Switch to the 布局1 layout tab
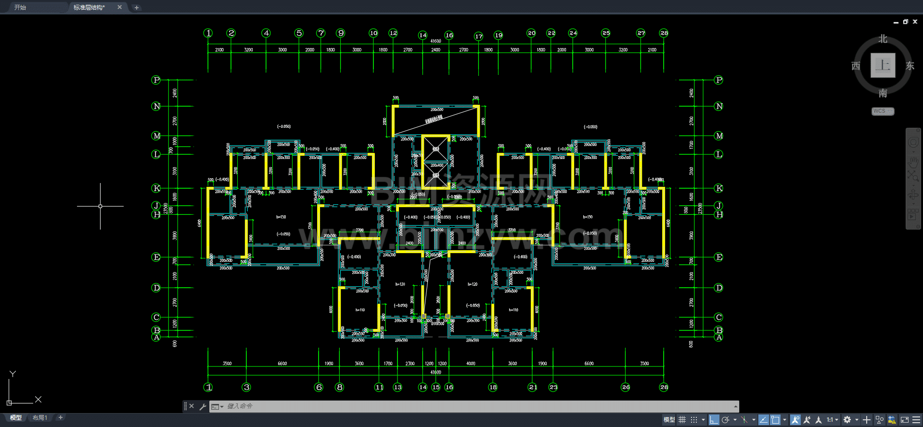923x427 pixels. click(x=40, y=418)
